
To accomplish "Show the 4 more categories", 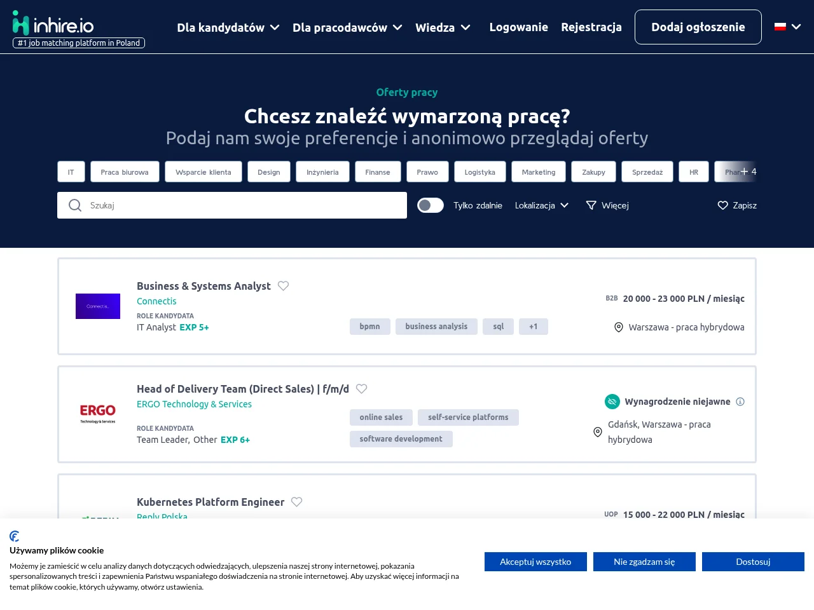I will (x=748, y=172).
